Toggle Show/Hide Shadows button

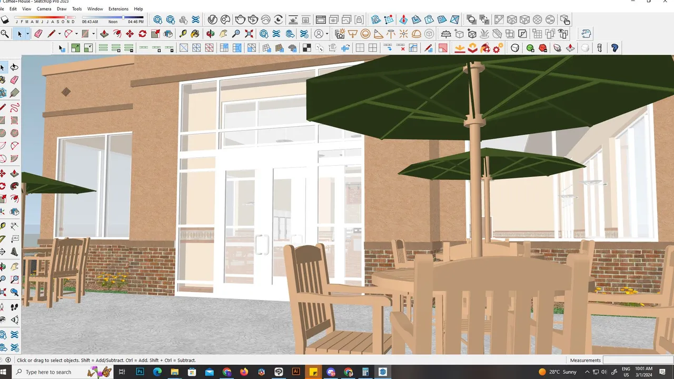(x=5, y=19)
